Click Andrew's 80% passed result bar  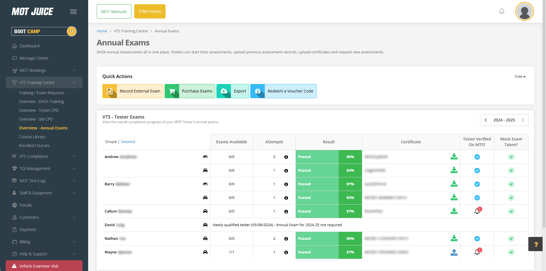click(x=328, y=157)
